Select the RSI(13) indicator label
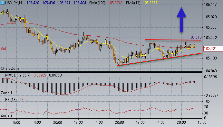223x127 pixels. tap(11, 100)
